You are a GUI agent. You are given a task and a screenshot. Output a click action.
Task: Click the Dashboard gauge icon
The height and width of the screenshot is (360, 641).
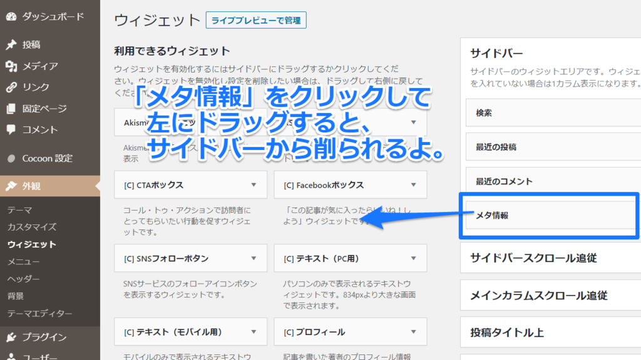(x=11, y=17)
